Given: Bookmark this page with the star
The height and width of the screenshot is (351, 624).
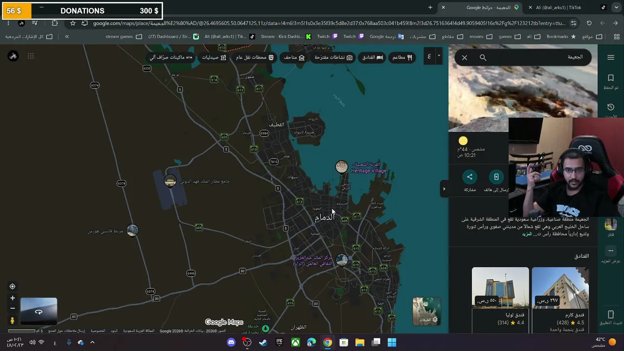Looking at the screenshot, I should pyautogui.click(x=73, y=23).
